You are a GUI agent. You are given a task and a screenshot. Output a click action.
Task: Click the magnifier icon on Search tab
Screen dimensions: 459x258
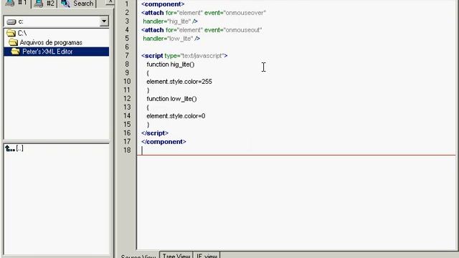(x=65, y=4)
